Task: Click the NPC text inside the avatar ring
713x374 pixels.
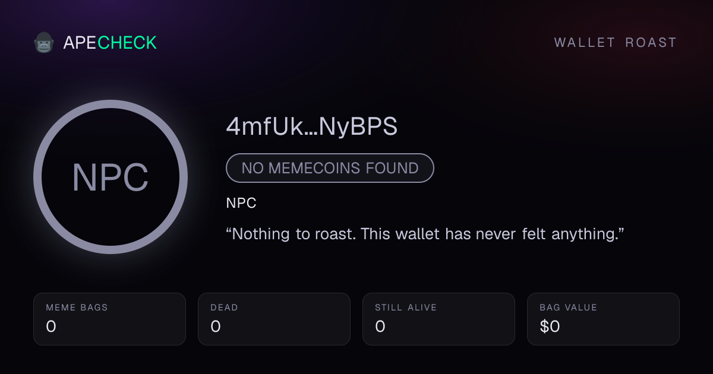Action: (111, 178)
